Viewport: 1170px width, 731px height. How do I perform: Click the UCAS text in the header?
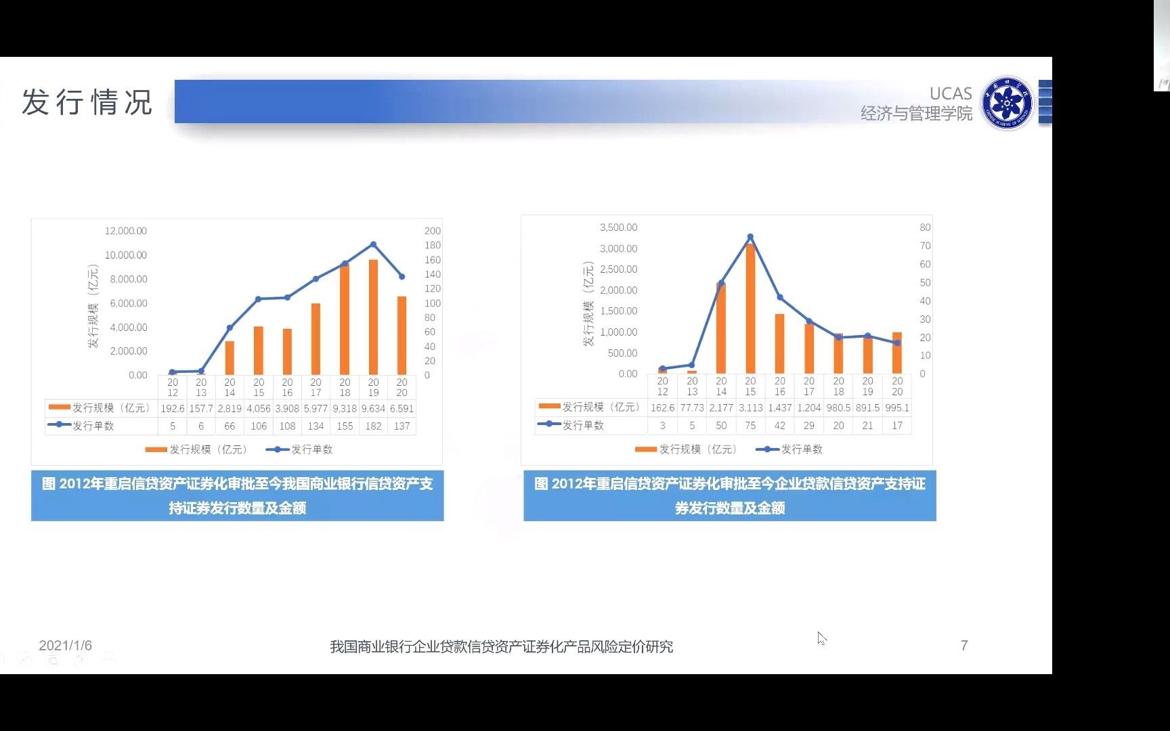951,93
